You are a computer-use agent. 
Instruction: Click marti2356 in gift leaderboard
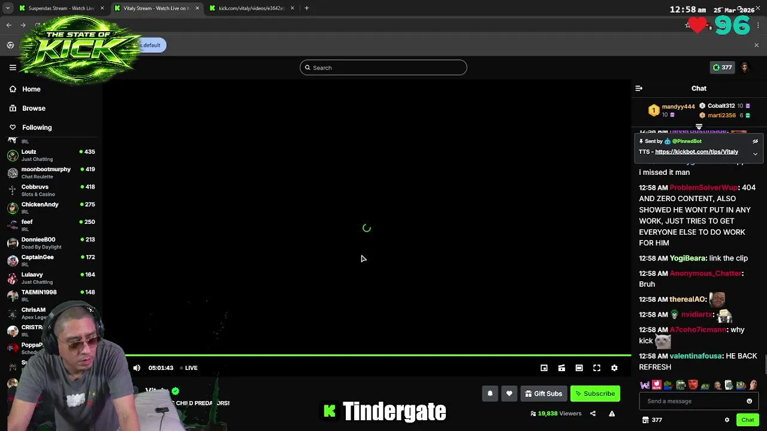(721, 116)
